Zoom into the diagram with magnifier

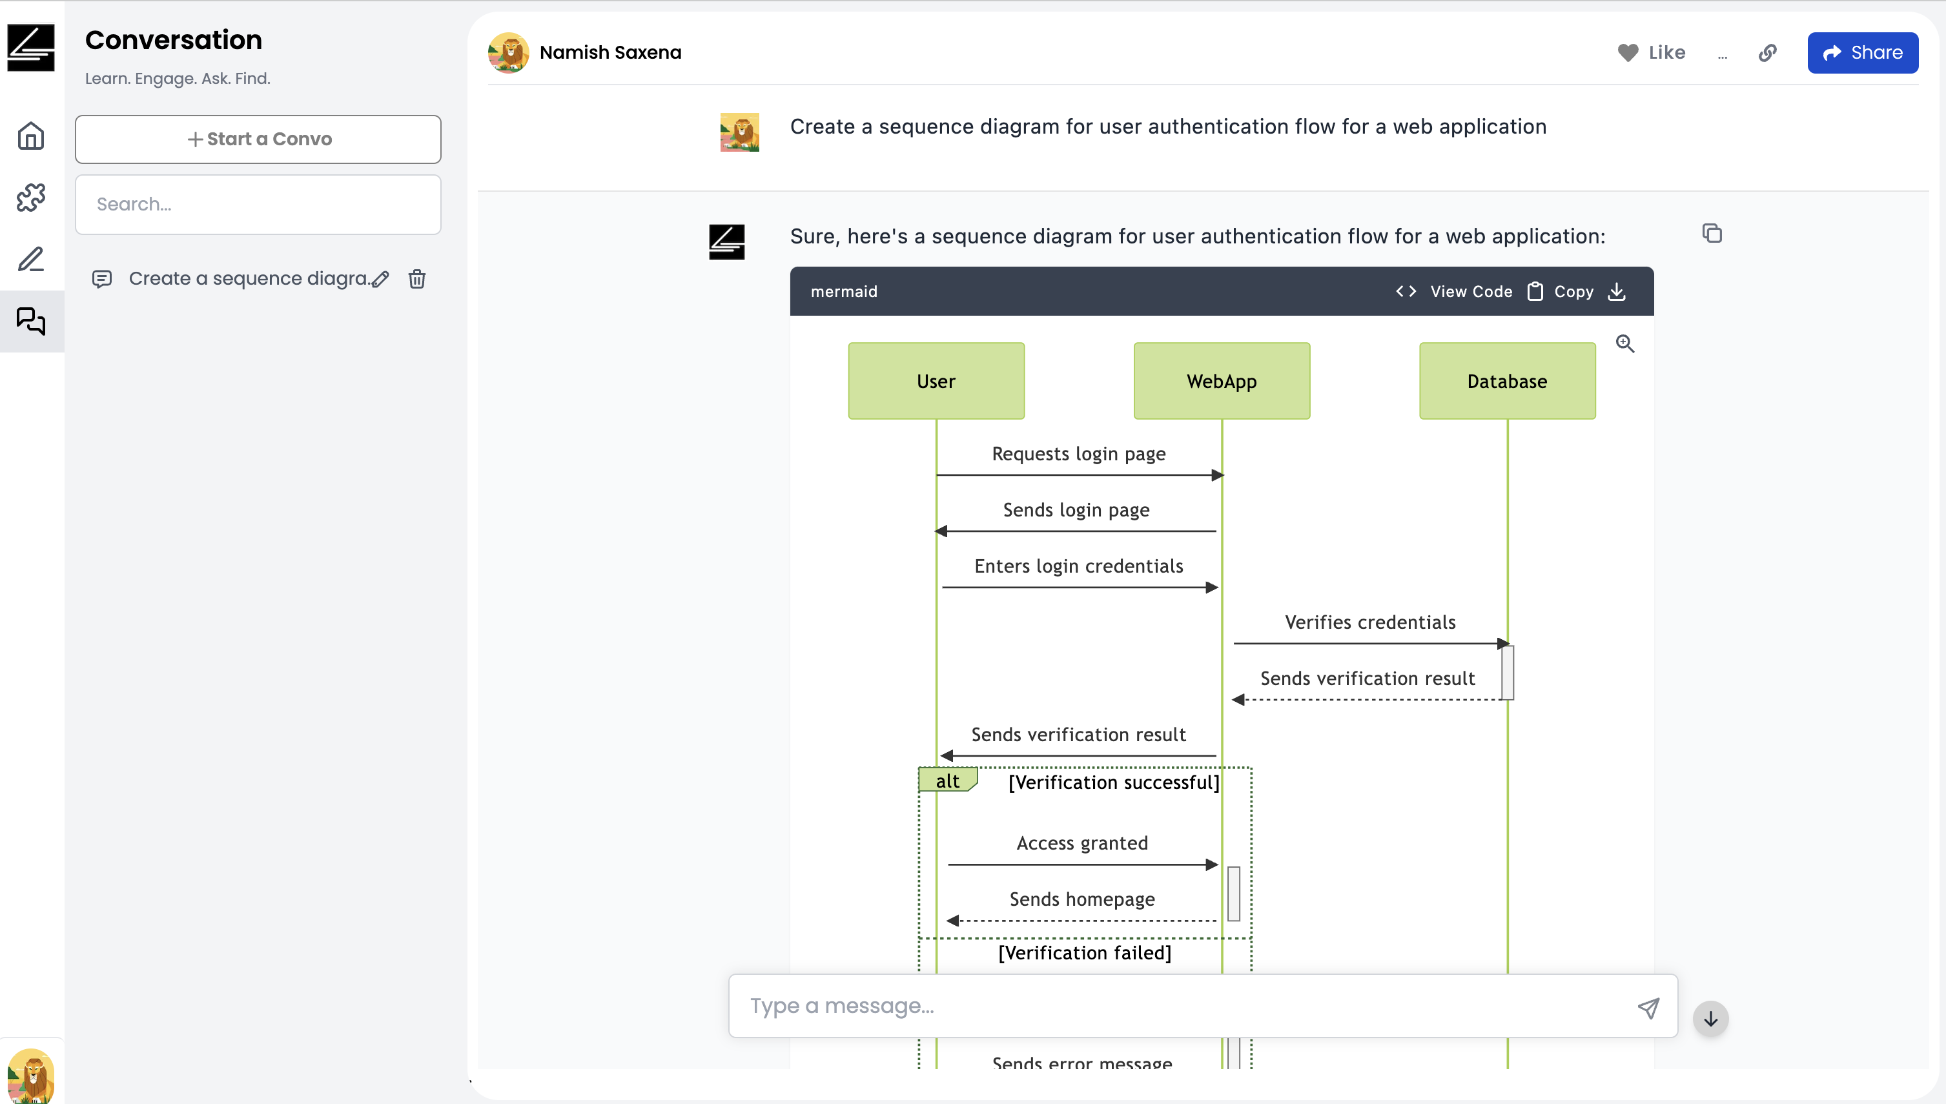(x=1625, y=343)
